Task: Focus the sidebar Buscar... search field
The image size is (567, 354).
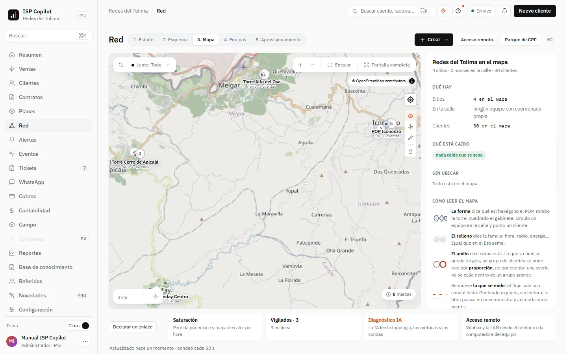Action: point(49,36)
